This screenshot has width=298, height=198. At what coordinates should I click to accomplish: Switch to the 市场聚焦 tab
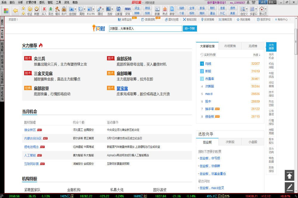click(x=230, y=46)
